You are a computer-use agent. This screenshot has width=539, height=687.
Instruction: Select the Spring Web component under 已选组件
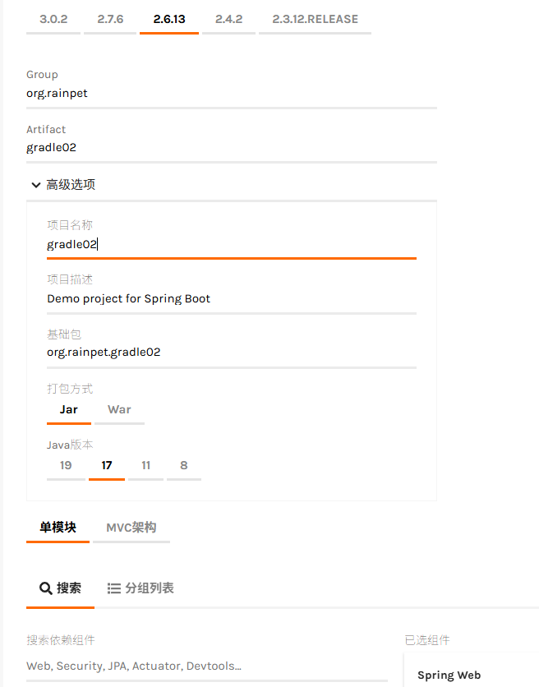(x=449, y=675)
